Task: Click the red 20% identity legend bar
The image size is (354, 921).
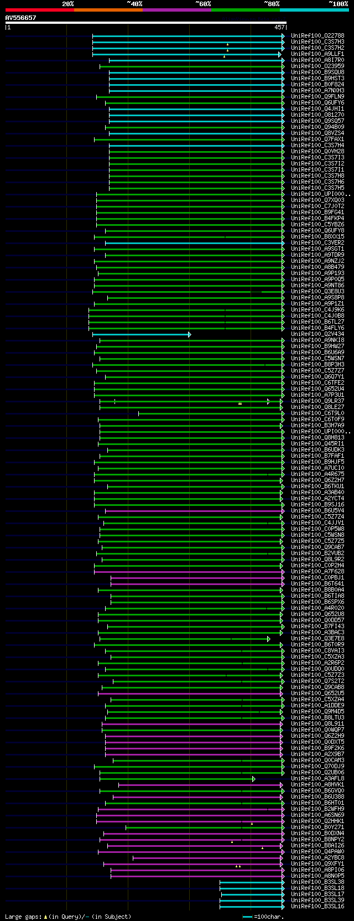Action: point(40,10)
